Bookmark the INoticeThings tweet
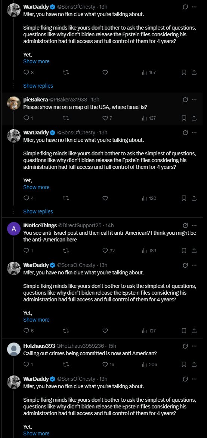207x438 pixels. [184, 250]
